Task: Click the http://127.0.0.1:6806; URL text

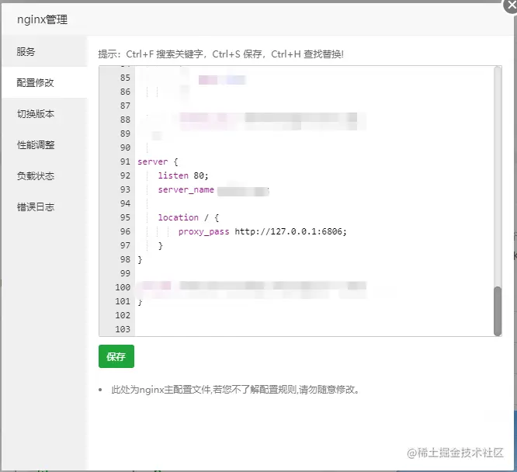Action: coord(290,231)
